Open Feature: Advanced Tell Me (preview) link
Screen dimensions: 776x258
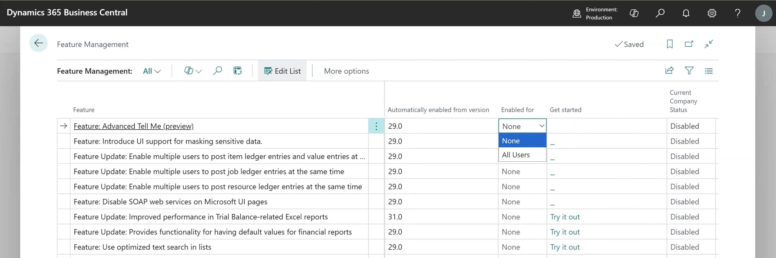pyautogui.click(x=133, y=126)
